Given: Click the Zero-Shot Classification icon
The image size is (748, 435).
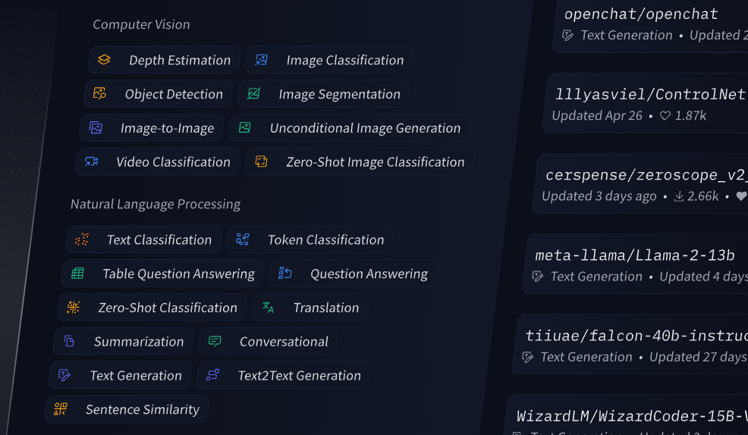Looking at the screenshot, I should click(73, 308).
